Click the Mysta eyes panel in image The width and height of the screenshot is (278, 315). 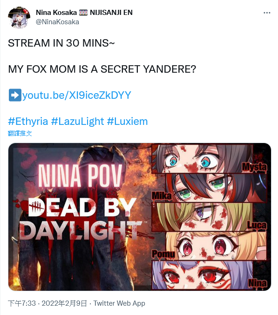210,158
